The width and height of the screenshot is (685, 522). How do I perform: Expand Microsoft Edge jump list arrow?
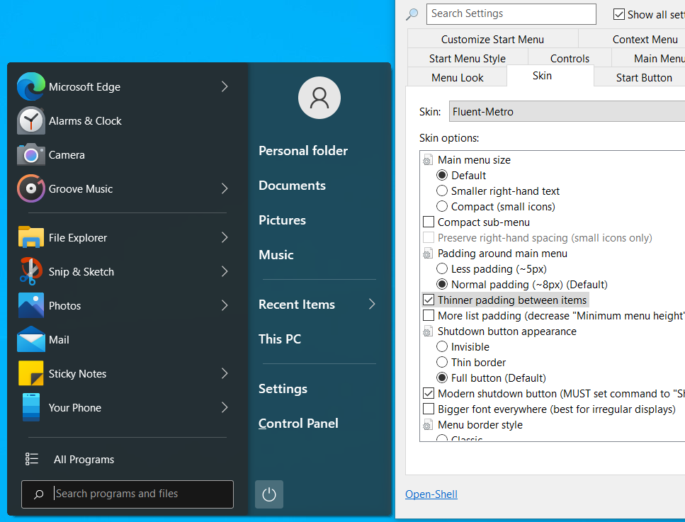[x=225, y=86]
